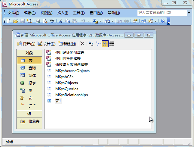Image resolution: width=194 pixels, height=147 pixels.
Task: Expand the New Object dropdown arrow
Action: point(156,21)
